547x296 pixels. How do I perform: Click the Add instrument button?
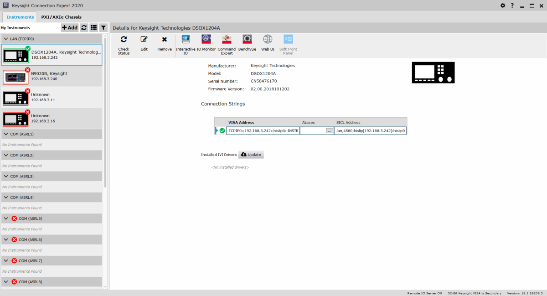(70, 28)
